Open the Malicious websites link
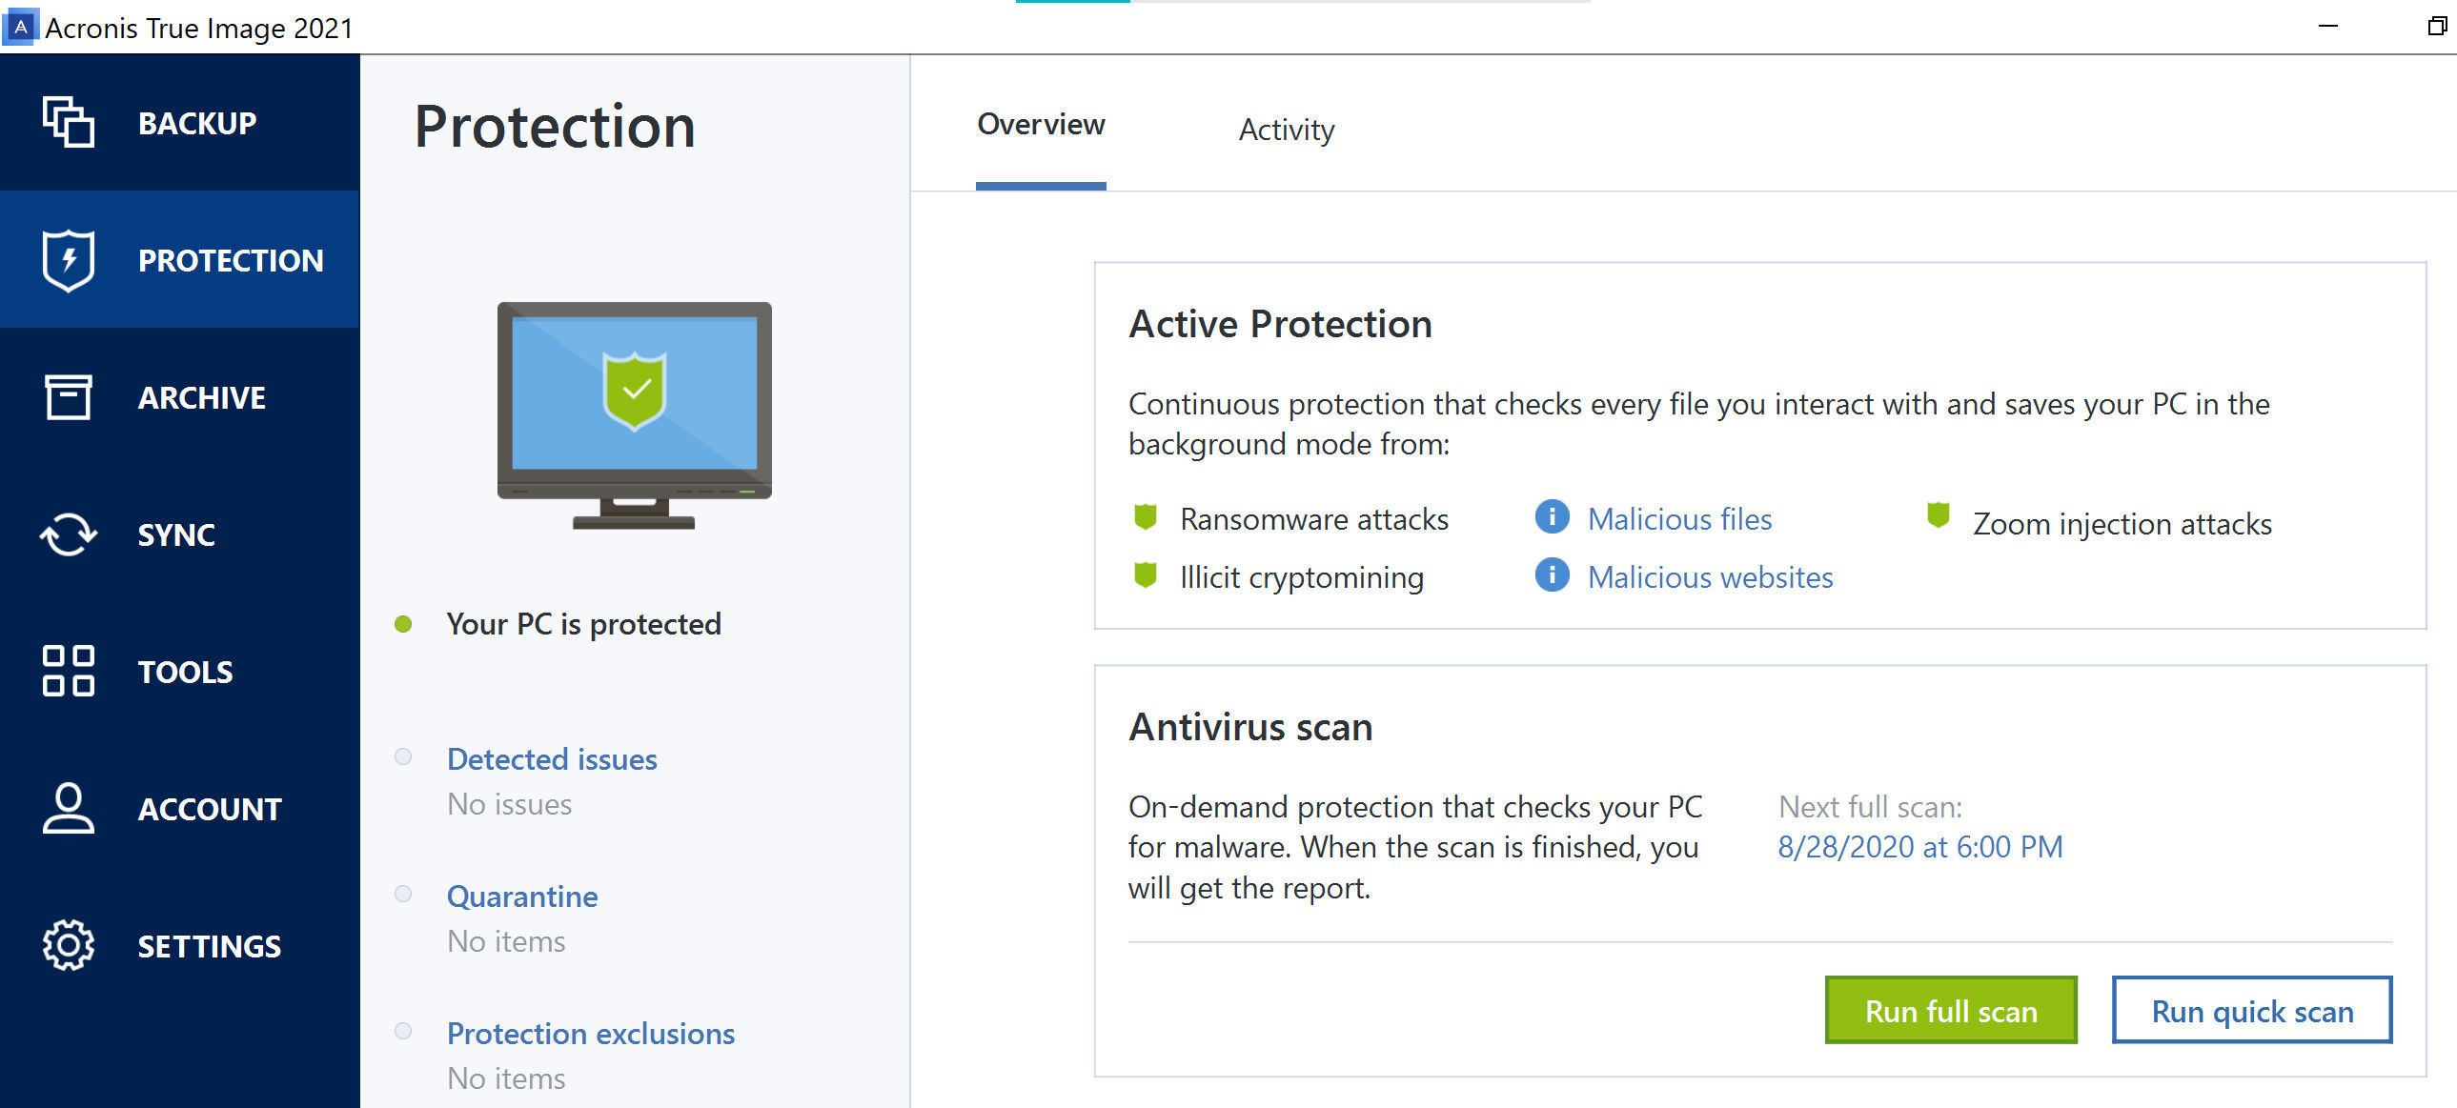This screenshot has height=1108, width=2457. pos(1710,577)
